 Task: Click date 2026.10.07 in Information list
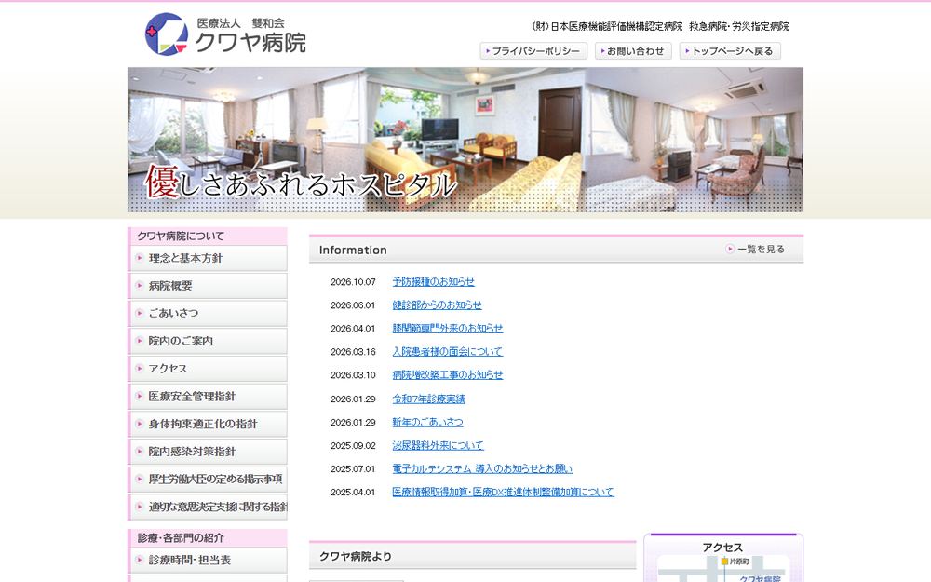pos(353,282)
